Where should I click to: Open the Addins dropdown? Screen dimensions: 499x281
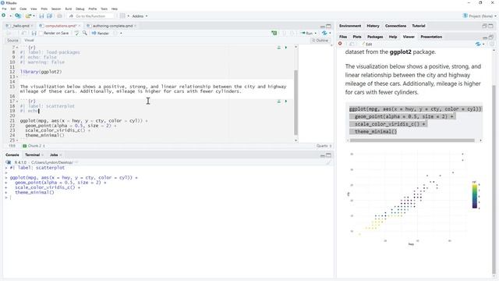140,16
